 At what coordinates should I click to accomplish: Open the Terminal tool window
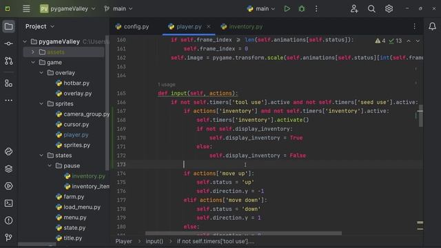(x=8, y=203)
